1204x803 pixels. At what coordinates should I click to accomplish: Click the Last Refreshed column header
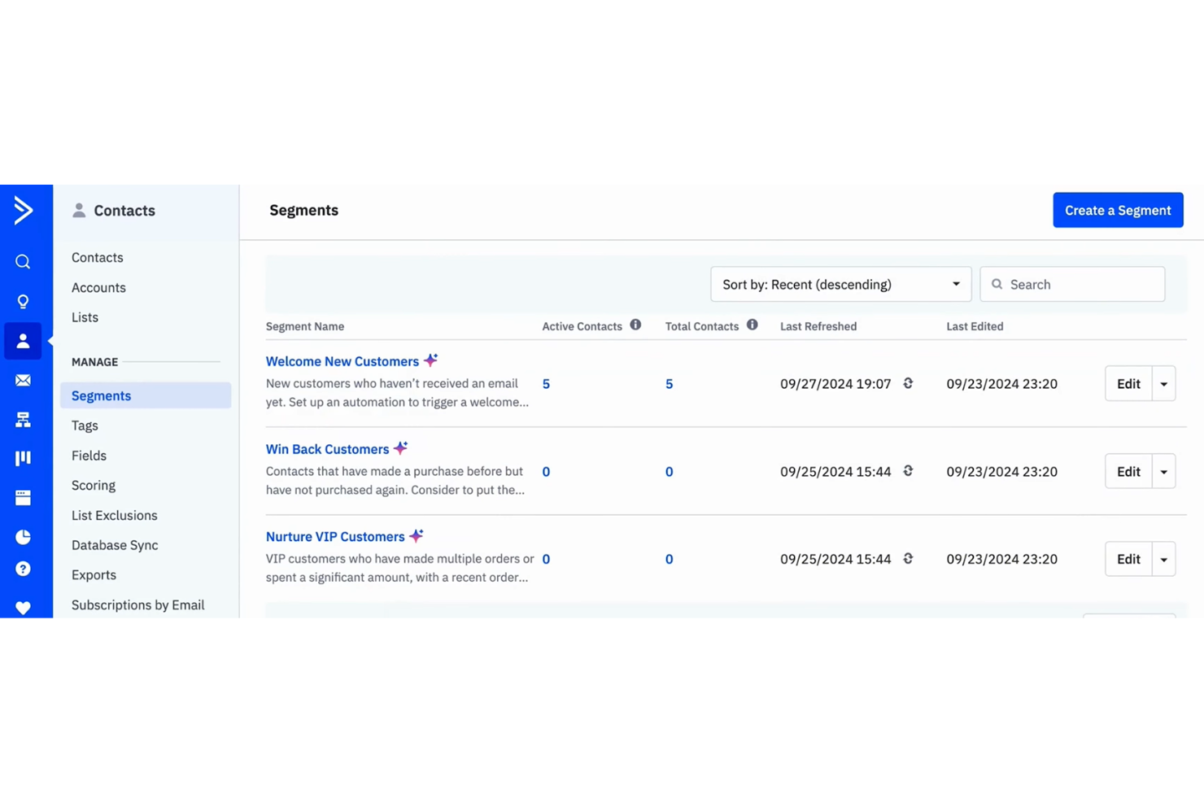tap(818, 326)
